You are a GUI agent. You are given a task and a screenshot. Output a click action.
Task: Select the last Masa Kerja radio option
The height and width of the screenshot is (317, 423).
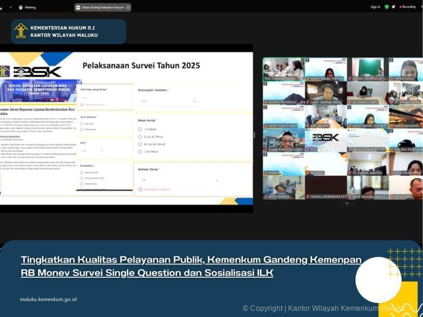pos(140,151)
